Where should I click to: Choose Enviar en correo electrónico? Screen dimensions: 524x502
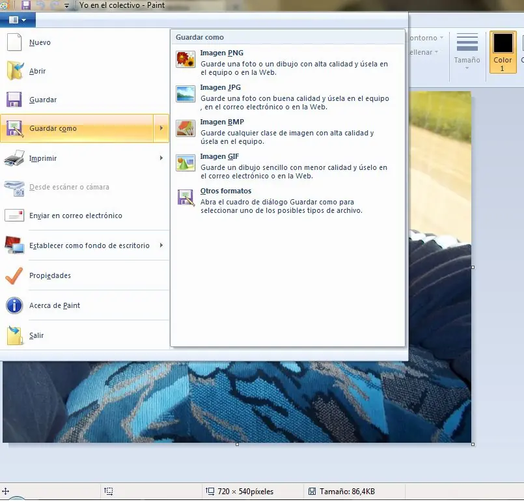point(85,216)
